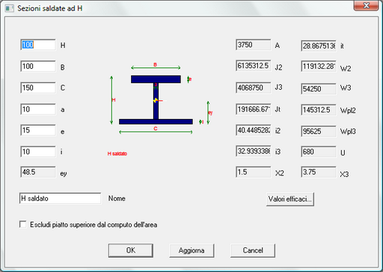
Task: Open the 'Valori efficaci...' dialog
Action: pos(290,199)
